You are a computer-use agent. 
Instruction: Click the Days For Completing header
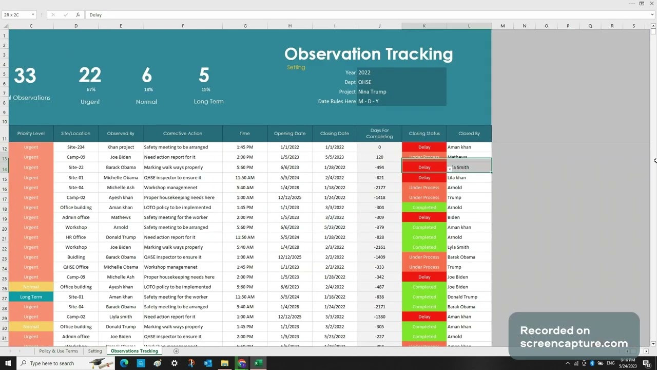[379, 134]
